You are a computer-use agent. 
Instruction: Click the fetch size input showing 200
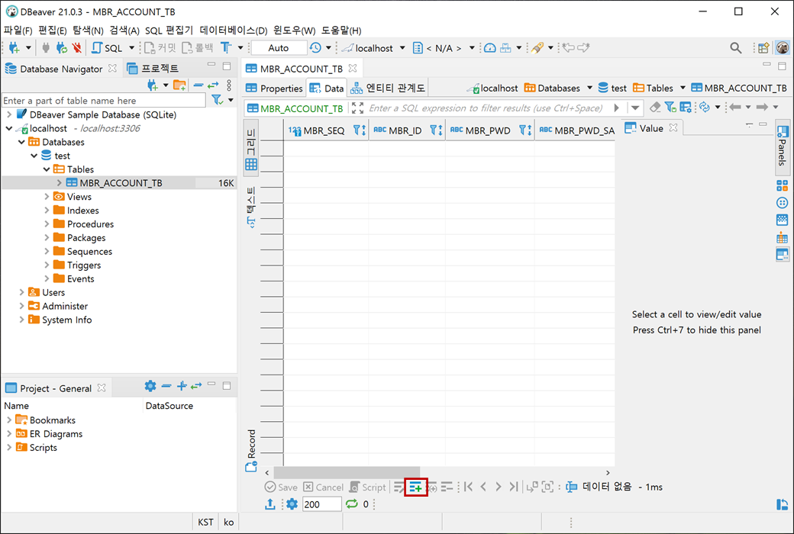tap(321, 503)
